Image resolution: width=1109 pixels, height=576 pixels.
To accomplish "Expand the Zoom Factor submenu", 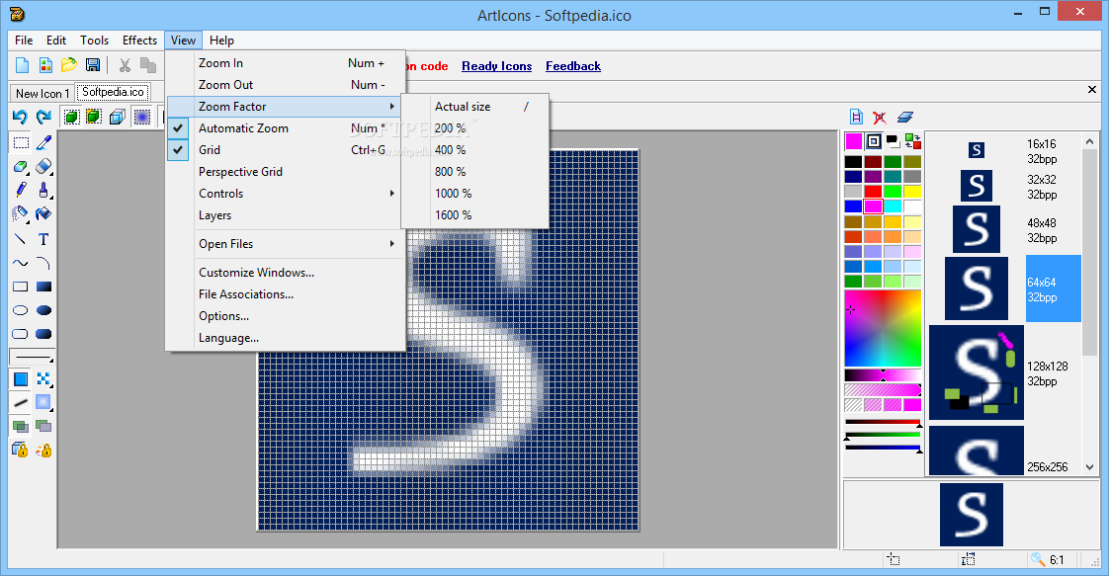I will [286, 106].
